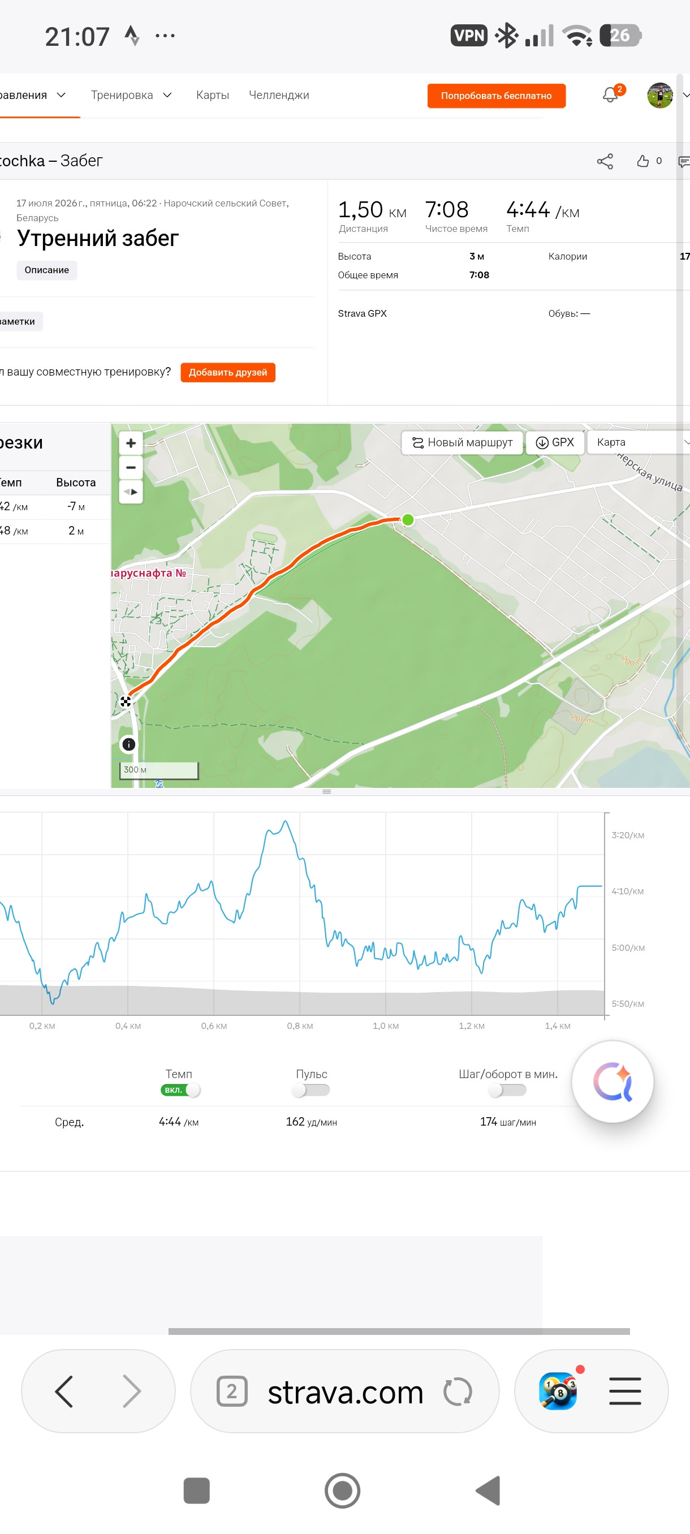Viewport: 690px width, 1534px height.
Task: Open the Карты menu item
Action: (x=213, y=95)
